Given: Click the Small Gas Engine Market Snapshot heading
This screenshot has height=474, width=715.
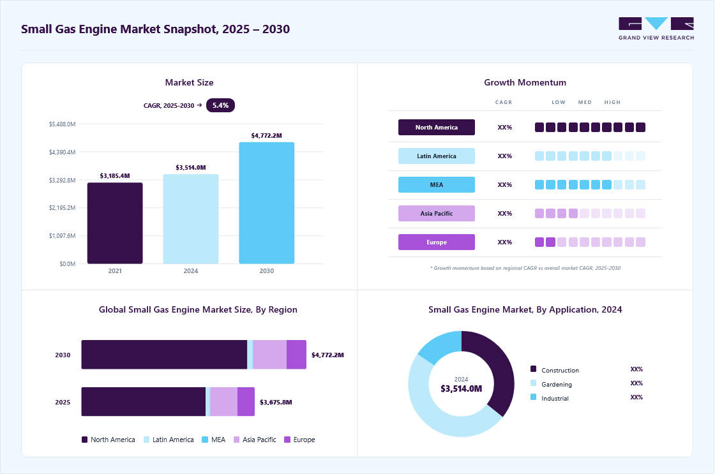Looking at the screenshot, I should coord(156,29).
